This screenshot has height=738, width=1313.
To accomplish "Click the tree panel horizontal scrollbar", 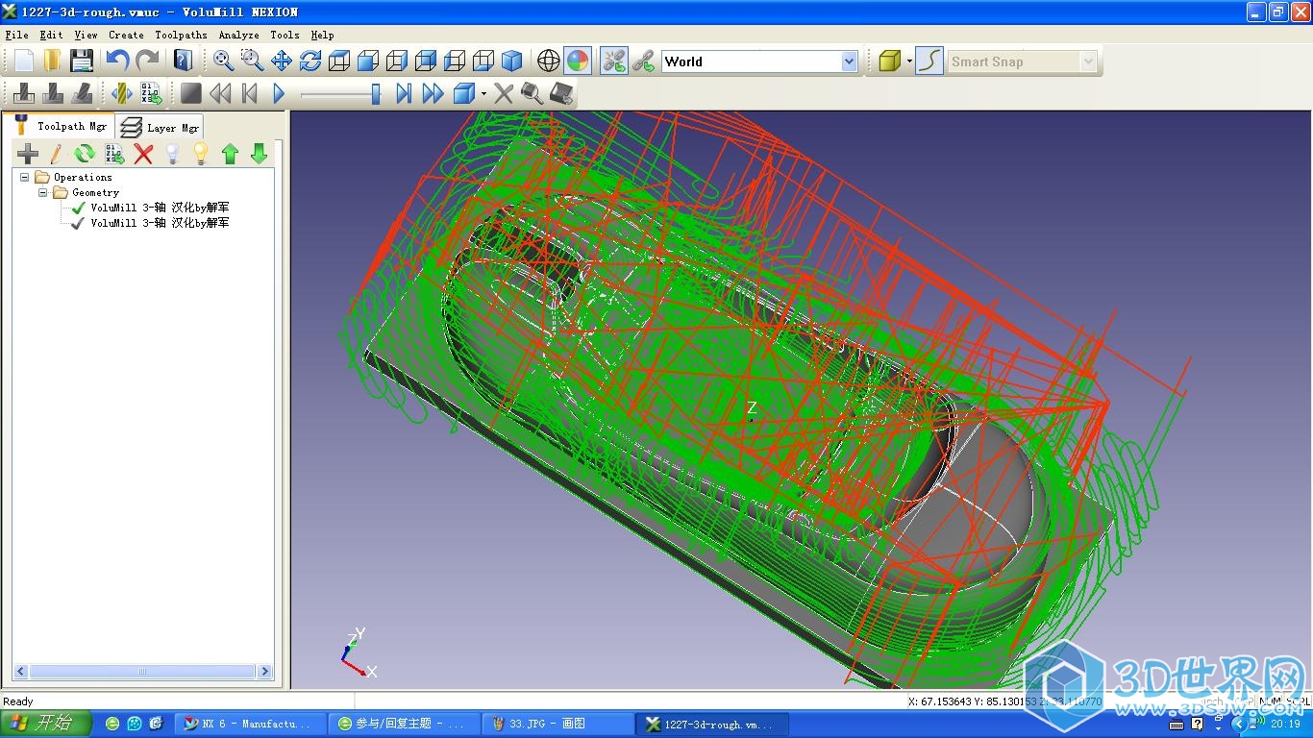I will [143, 672].
